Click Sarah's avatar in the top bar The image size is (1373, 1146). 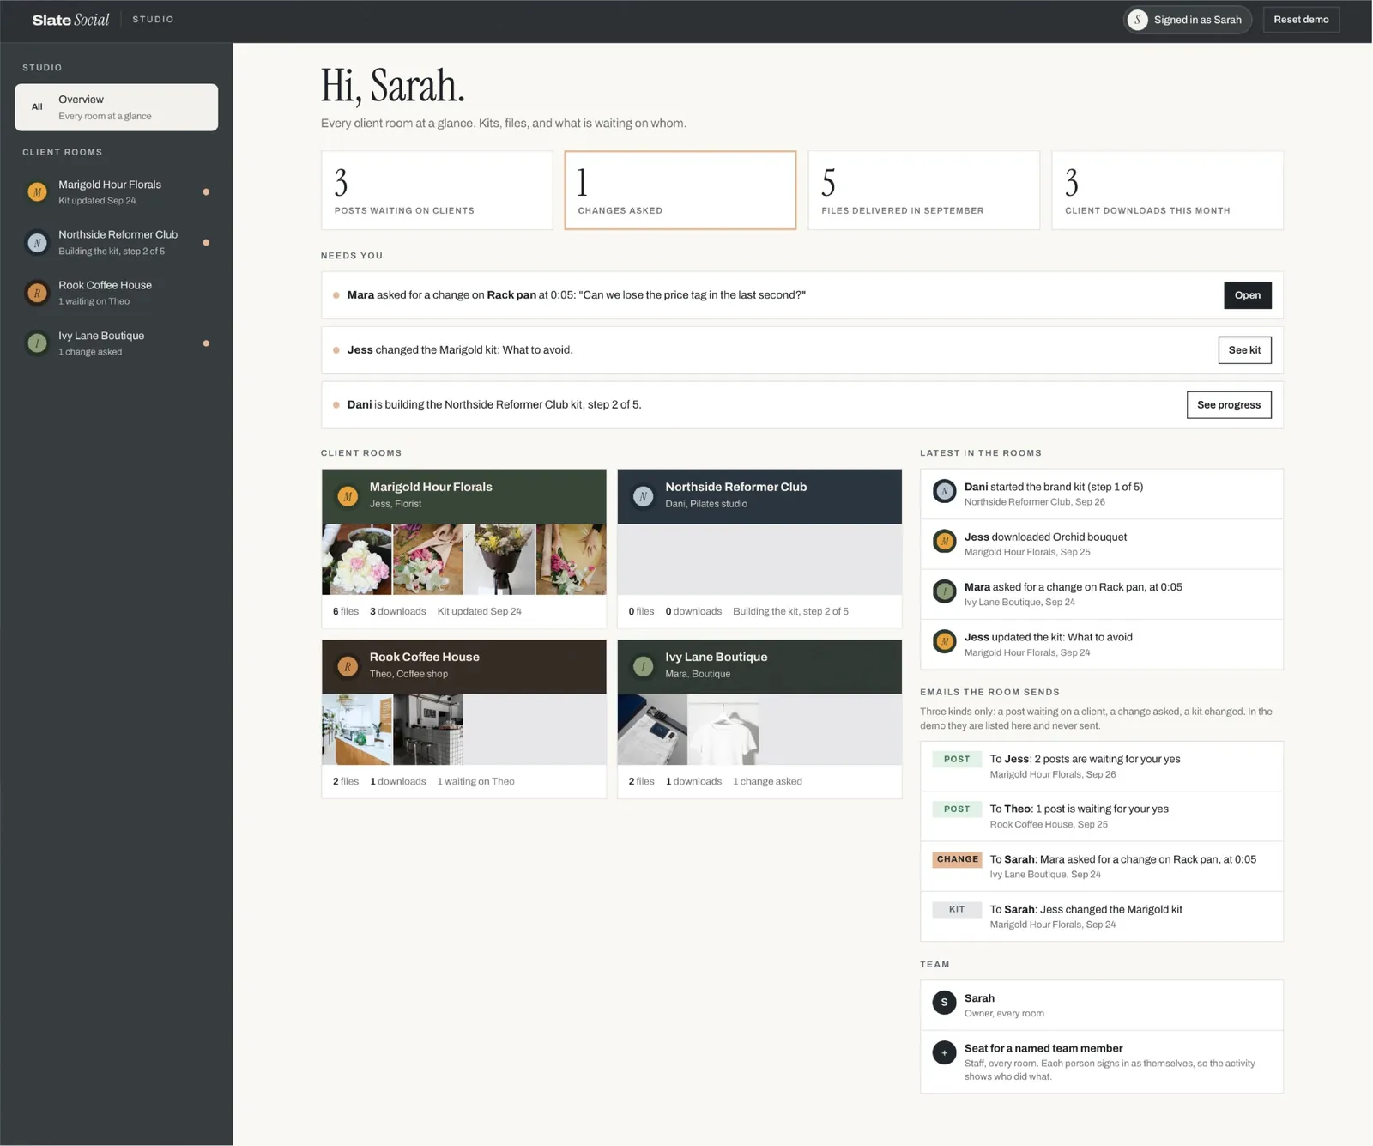1138,20
